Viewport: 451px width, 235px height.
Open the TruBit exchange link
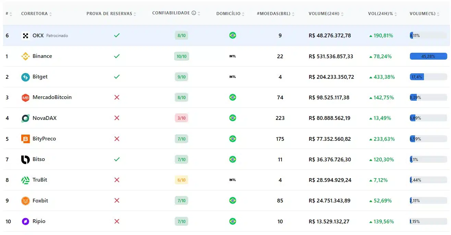[x=40, y=180]
